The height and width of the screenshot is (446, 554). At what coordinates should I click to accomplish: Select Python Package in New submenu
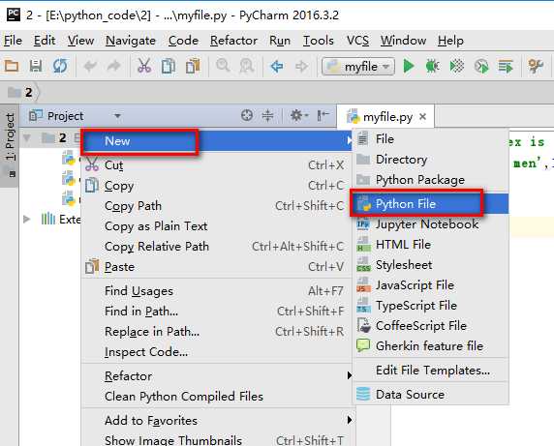[x=431, y=180]
